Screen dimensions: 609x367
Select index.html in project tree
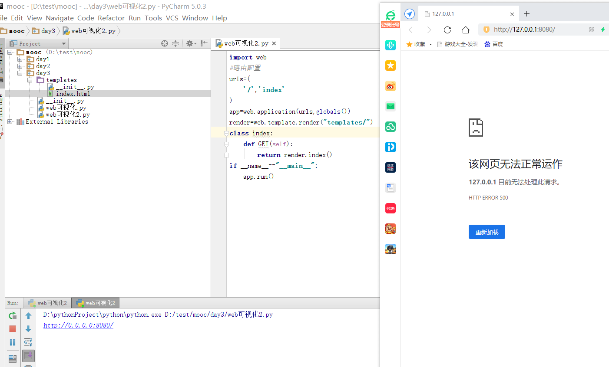[73, 94]
